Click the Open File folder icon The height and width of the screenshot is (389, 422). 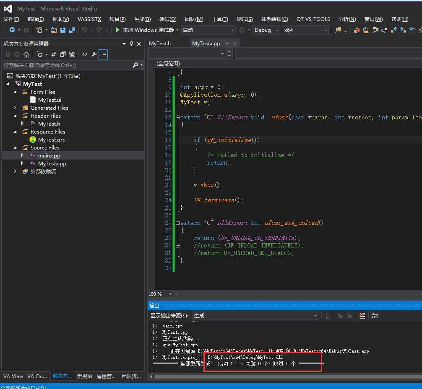click(54, 30)
